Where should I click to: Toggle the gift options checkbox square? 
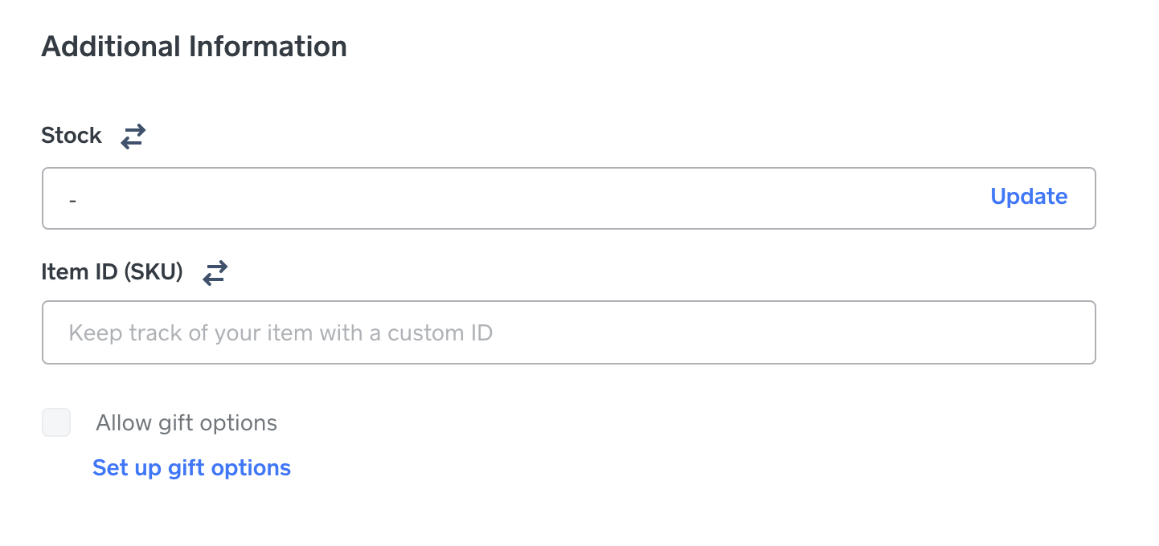[56, 422]
